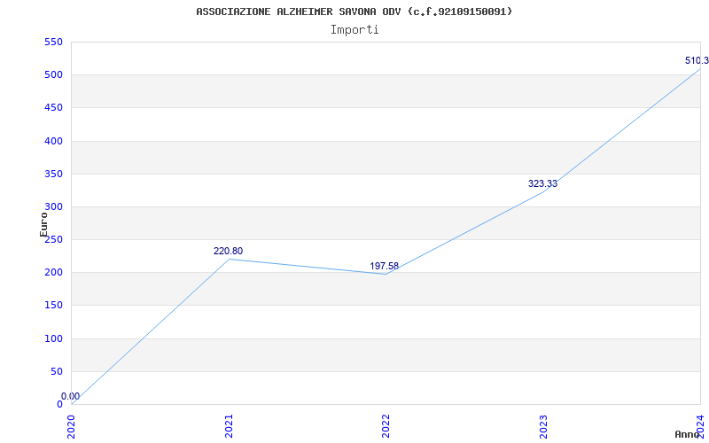Click the 450 y-axis value
This screenshot has width=709, height=443.
[x=53, y=108]
